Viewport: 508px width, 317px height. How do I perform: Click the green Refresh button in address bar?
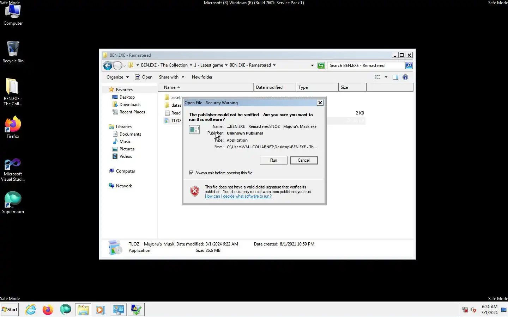[321, 66]
